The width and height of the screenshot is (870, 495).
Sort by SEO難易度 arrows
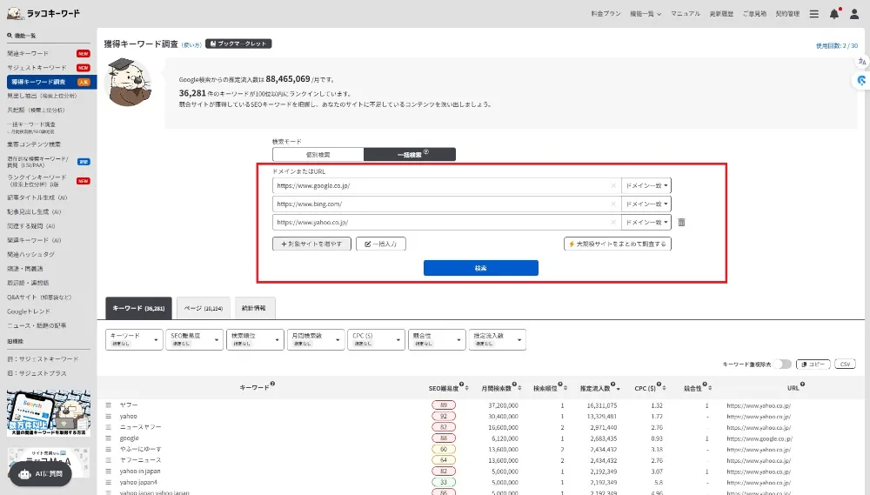click(x=466, y=388)
